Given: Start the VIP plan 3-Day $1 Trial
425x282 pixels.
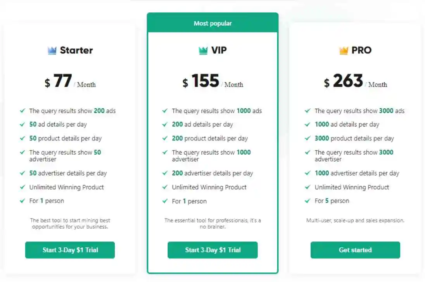Looking at the screenshot, I should pos(212,250).
